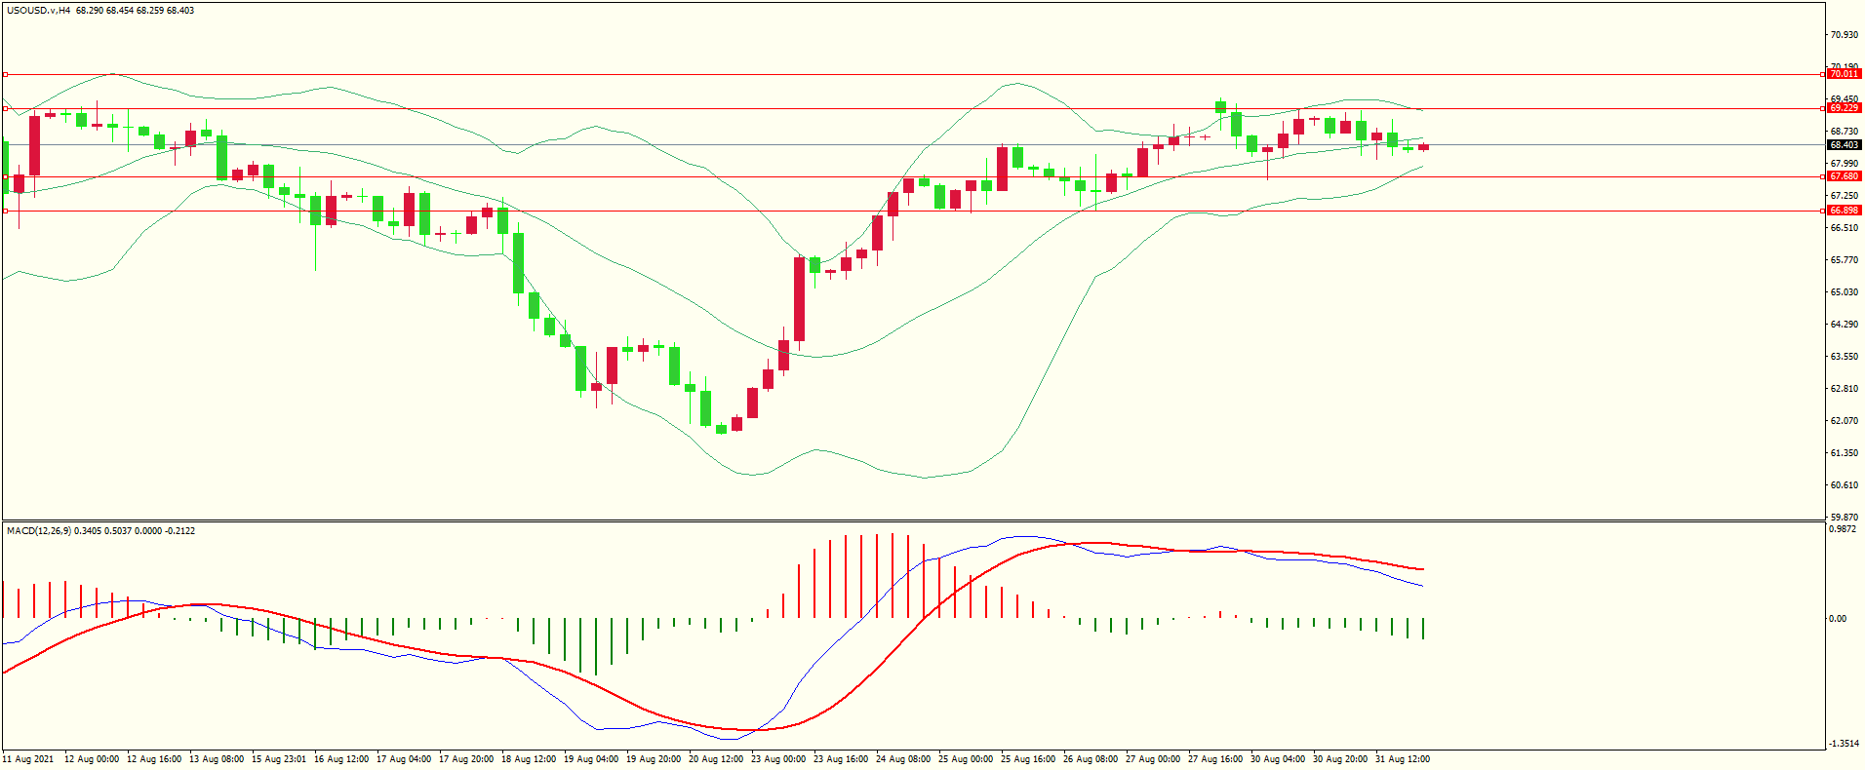
Task: Click the 63.550 price axis label
Action: coord(1844,357)
